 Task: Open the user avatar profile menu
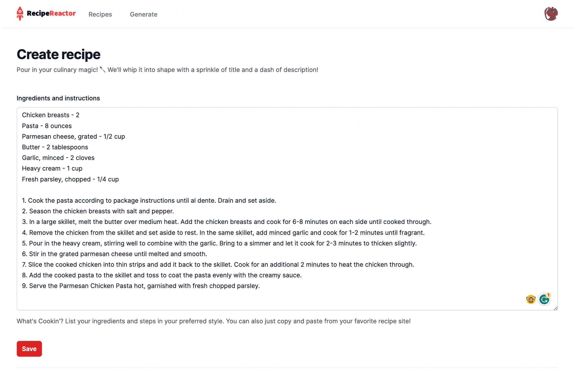click(551, 14)
